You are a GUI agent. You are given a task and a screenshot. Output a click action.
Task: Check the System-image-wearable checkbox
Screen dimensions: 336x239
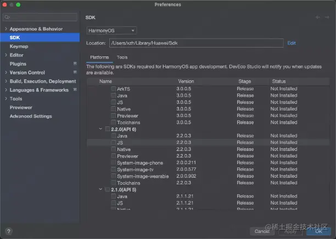113,176
